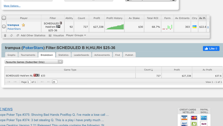Select the Breakdown tab
The height and width of the screenshot is (126, 223).
(x=47, y=55)
